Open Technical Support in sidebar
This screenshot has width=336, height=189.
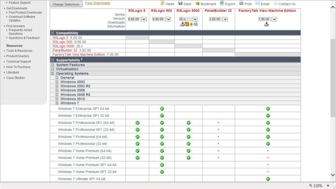(18, 61)
